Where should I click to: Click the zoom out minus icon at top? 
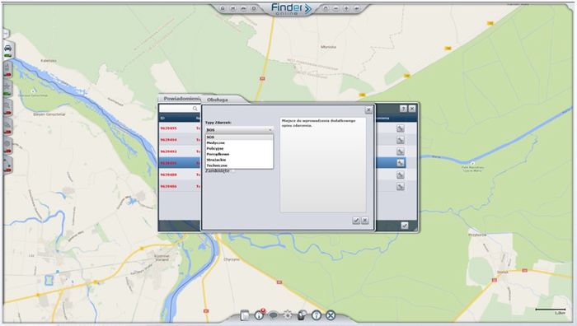pos(336,8)
